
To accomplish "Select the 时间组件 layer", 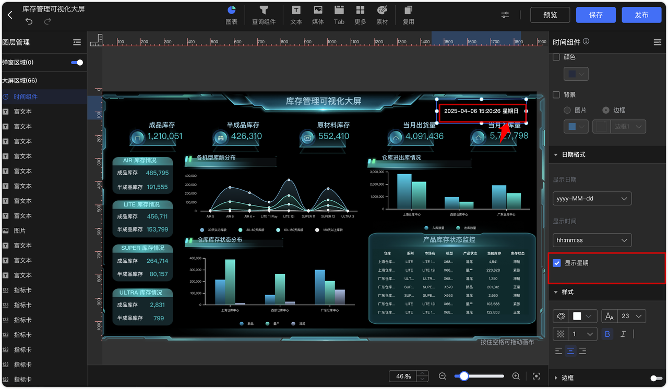I will 44,96.
